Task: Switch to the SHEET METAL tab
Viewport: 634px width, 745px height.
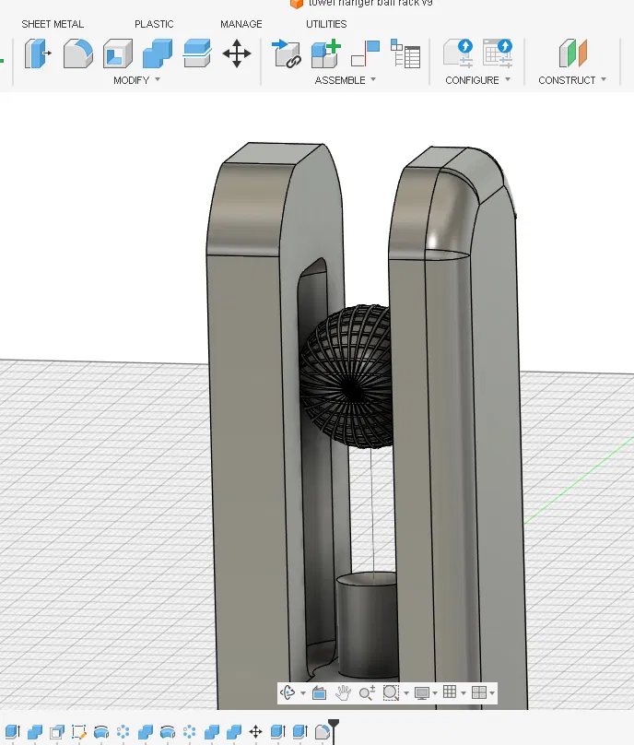Action: pyautogui.click(x=53, y=24)
